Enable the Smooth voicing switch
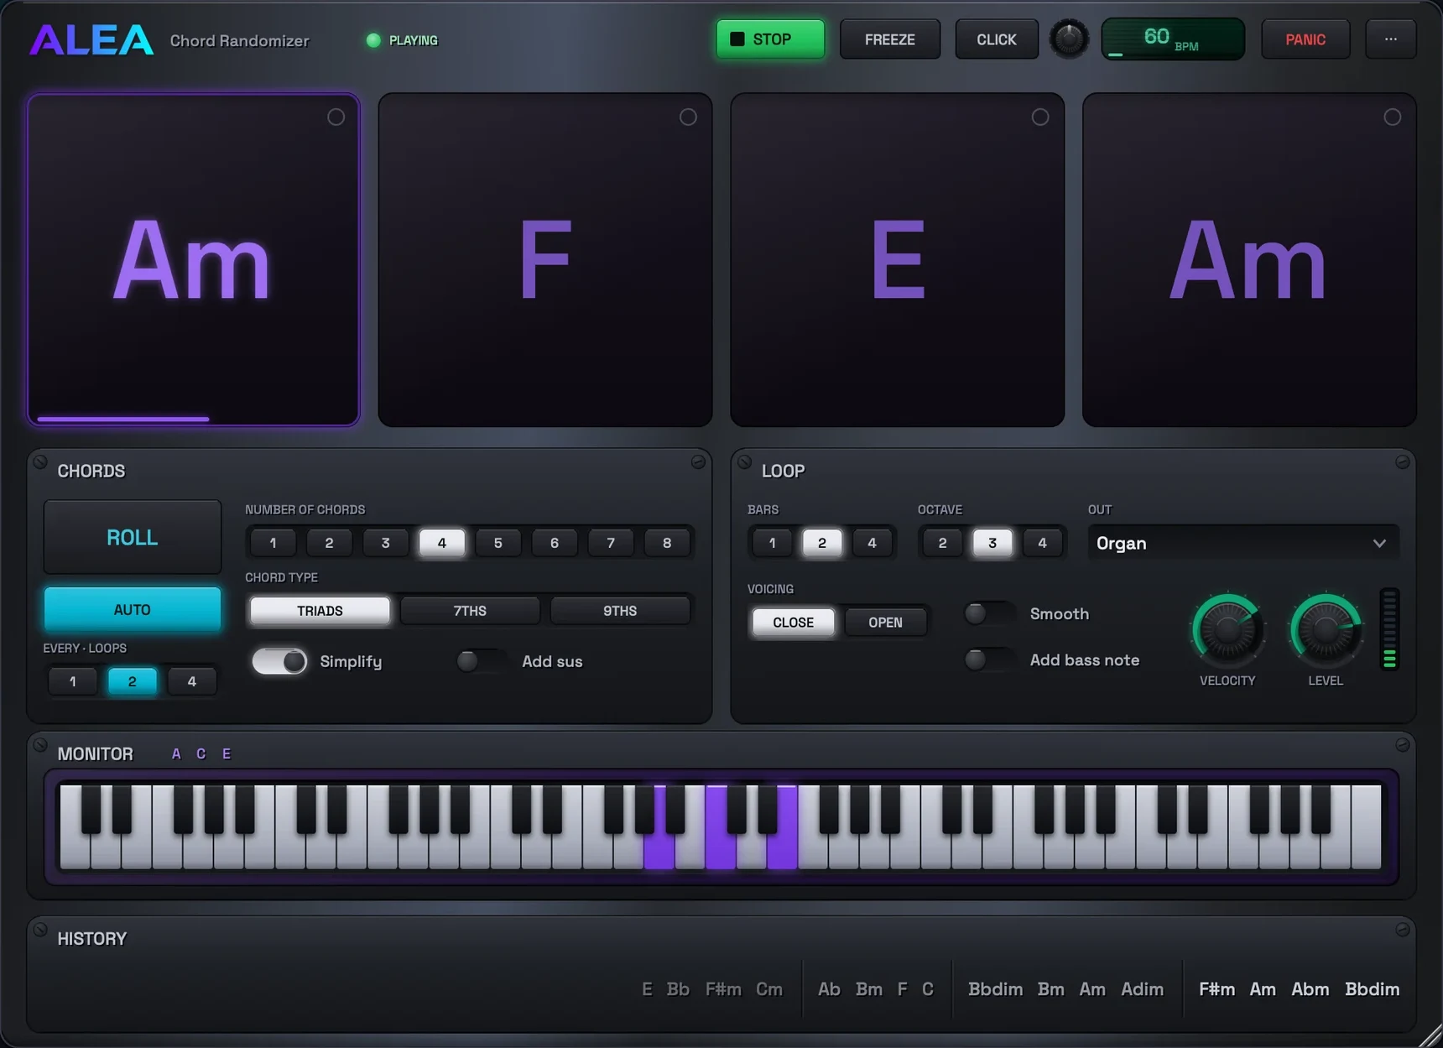This screenshot has width=1443, height=1048. click(x=989, y=613)
